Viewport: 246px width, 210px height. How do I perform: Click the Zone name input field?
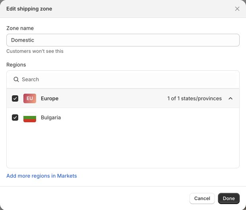click(x=123, y=40)
